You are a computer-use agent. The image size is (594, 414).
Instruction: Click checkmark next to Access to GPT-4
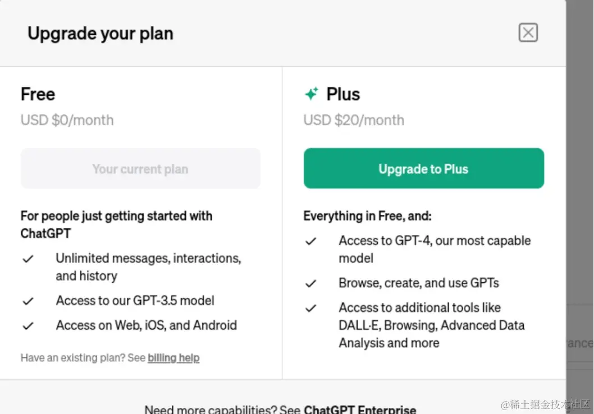[x=310, y=241]
